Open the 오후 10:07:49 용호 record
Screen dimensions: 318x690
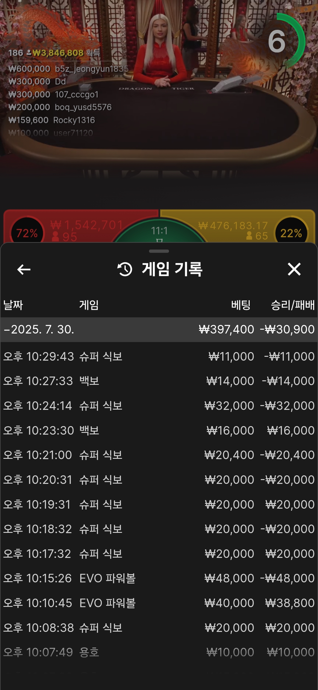point(159,652)
